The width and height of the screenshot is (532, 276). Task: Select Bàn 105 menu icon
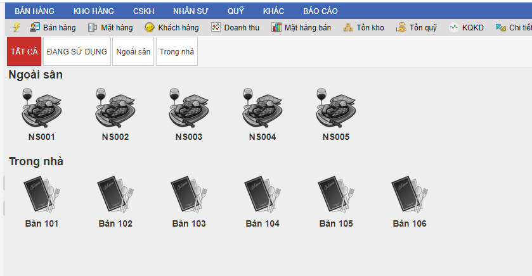tap(336, 194)
